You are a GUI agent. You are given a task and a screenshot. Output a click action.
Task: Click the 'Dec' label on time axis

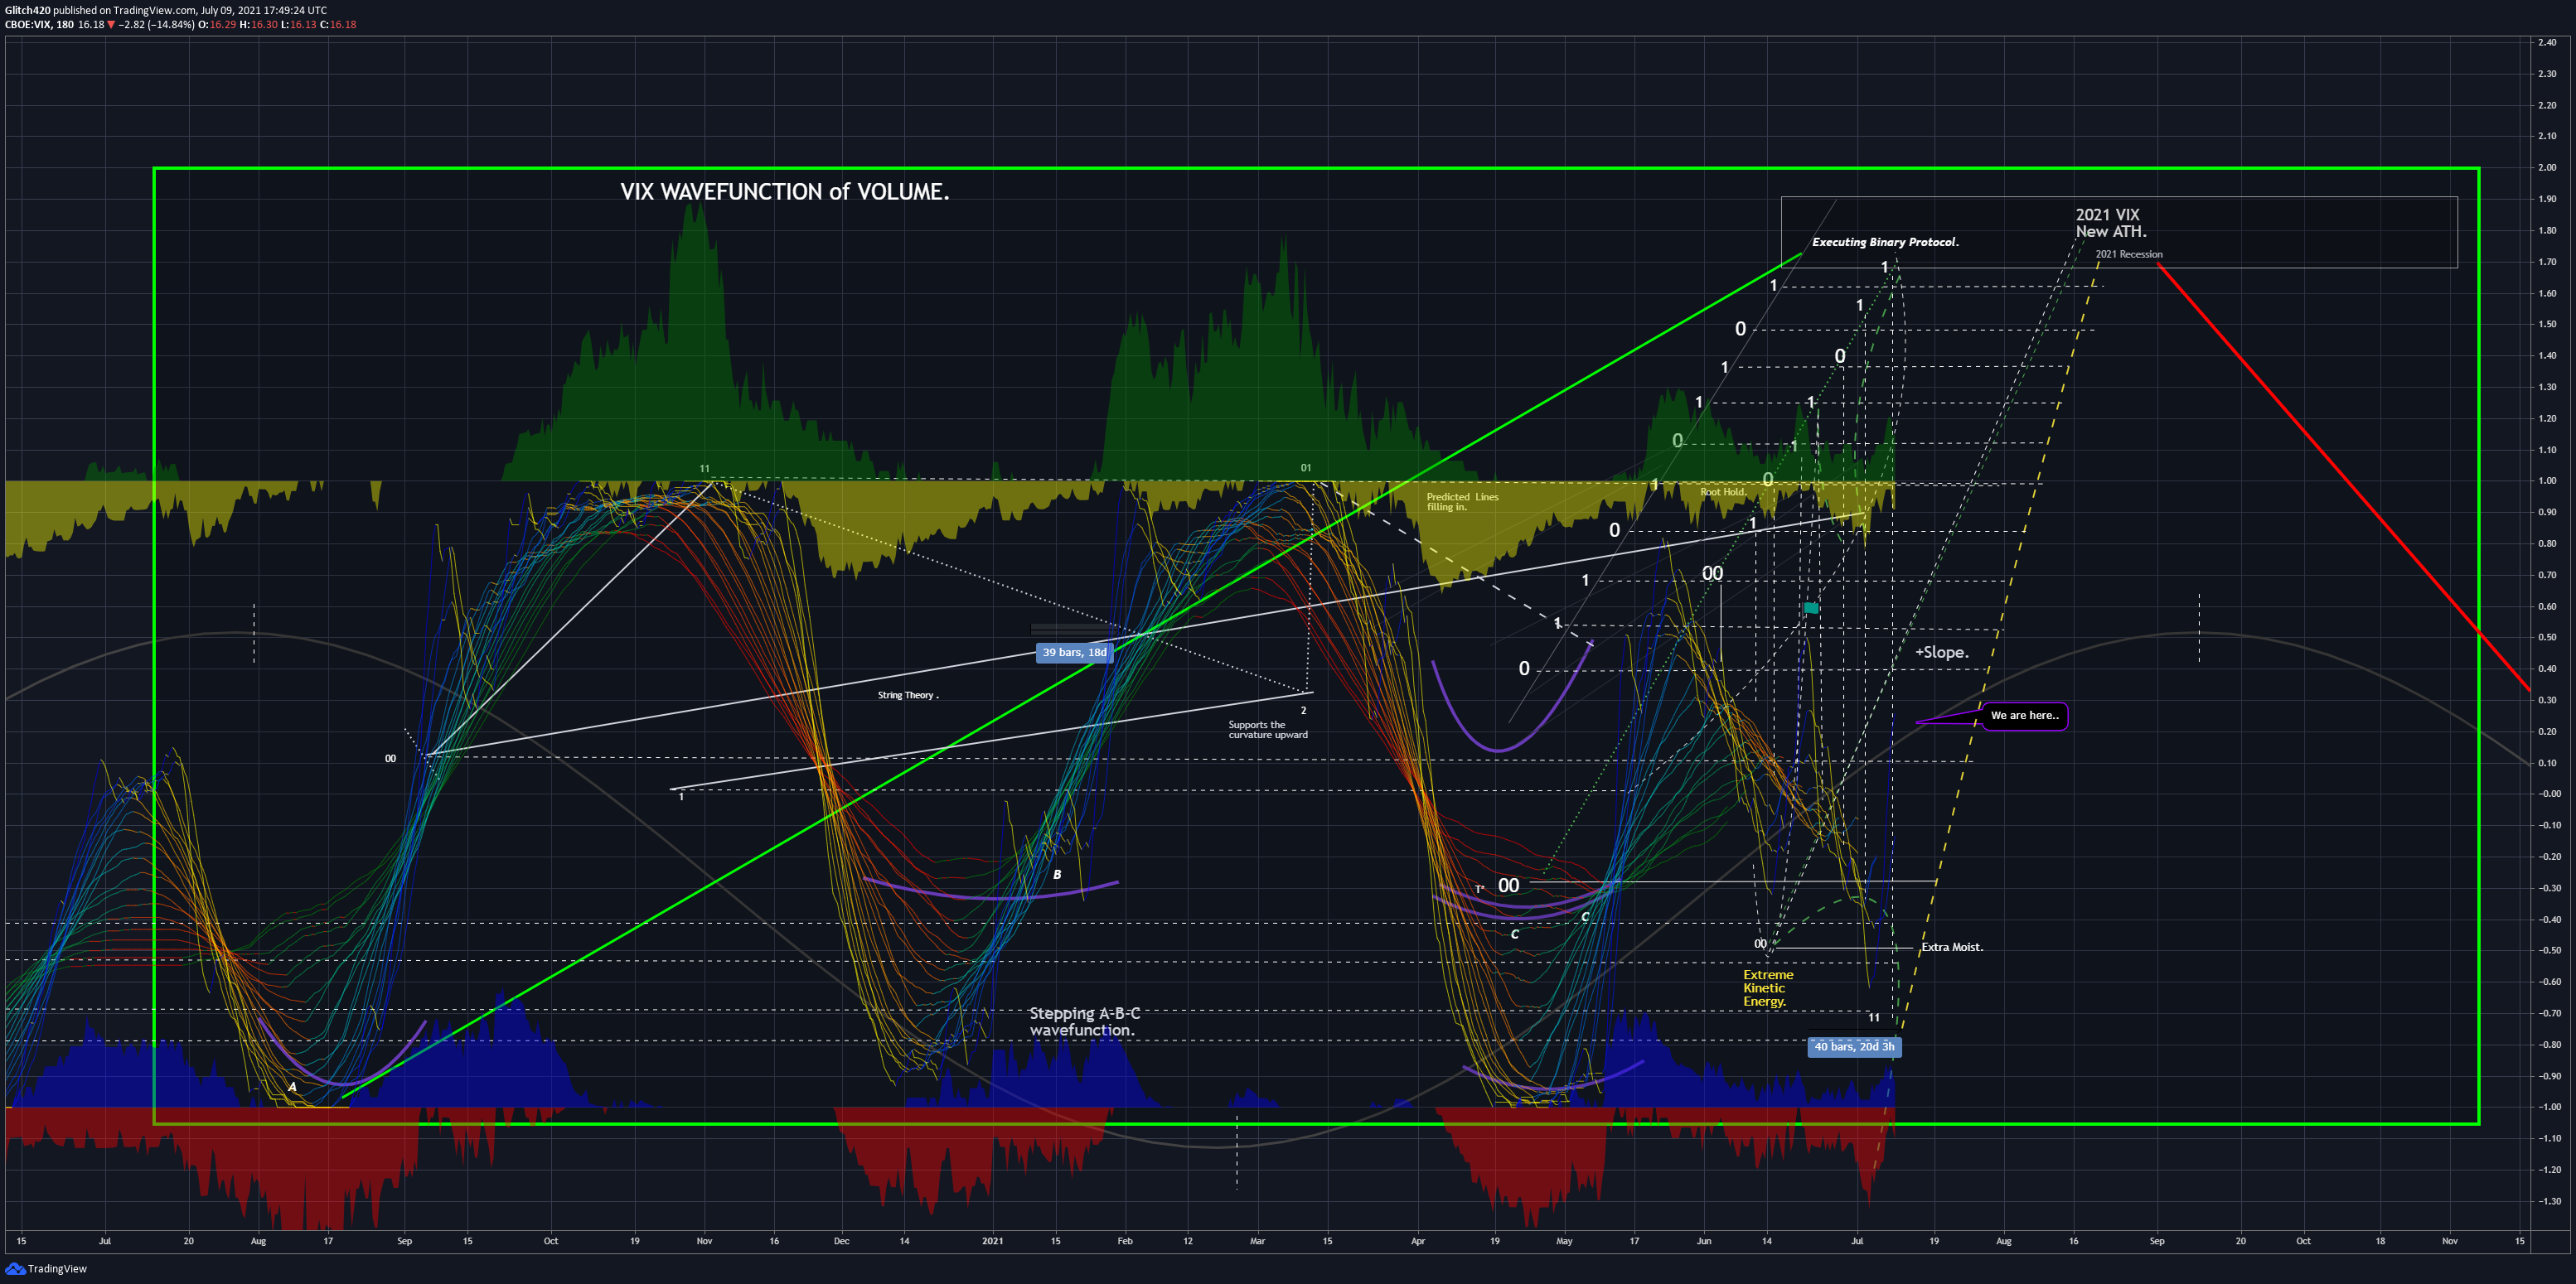[841, 1241]
